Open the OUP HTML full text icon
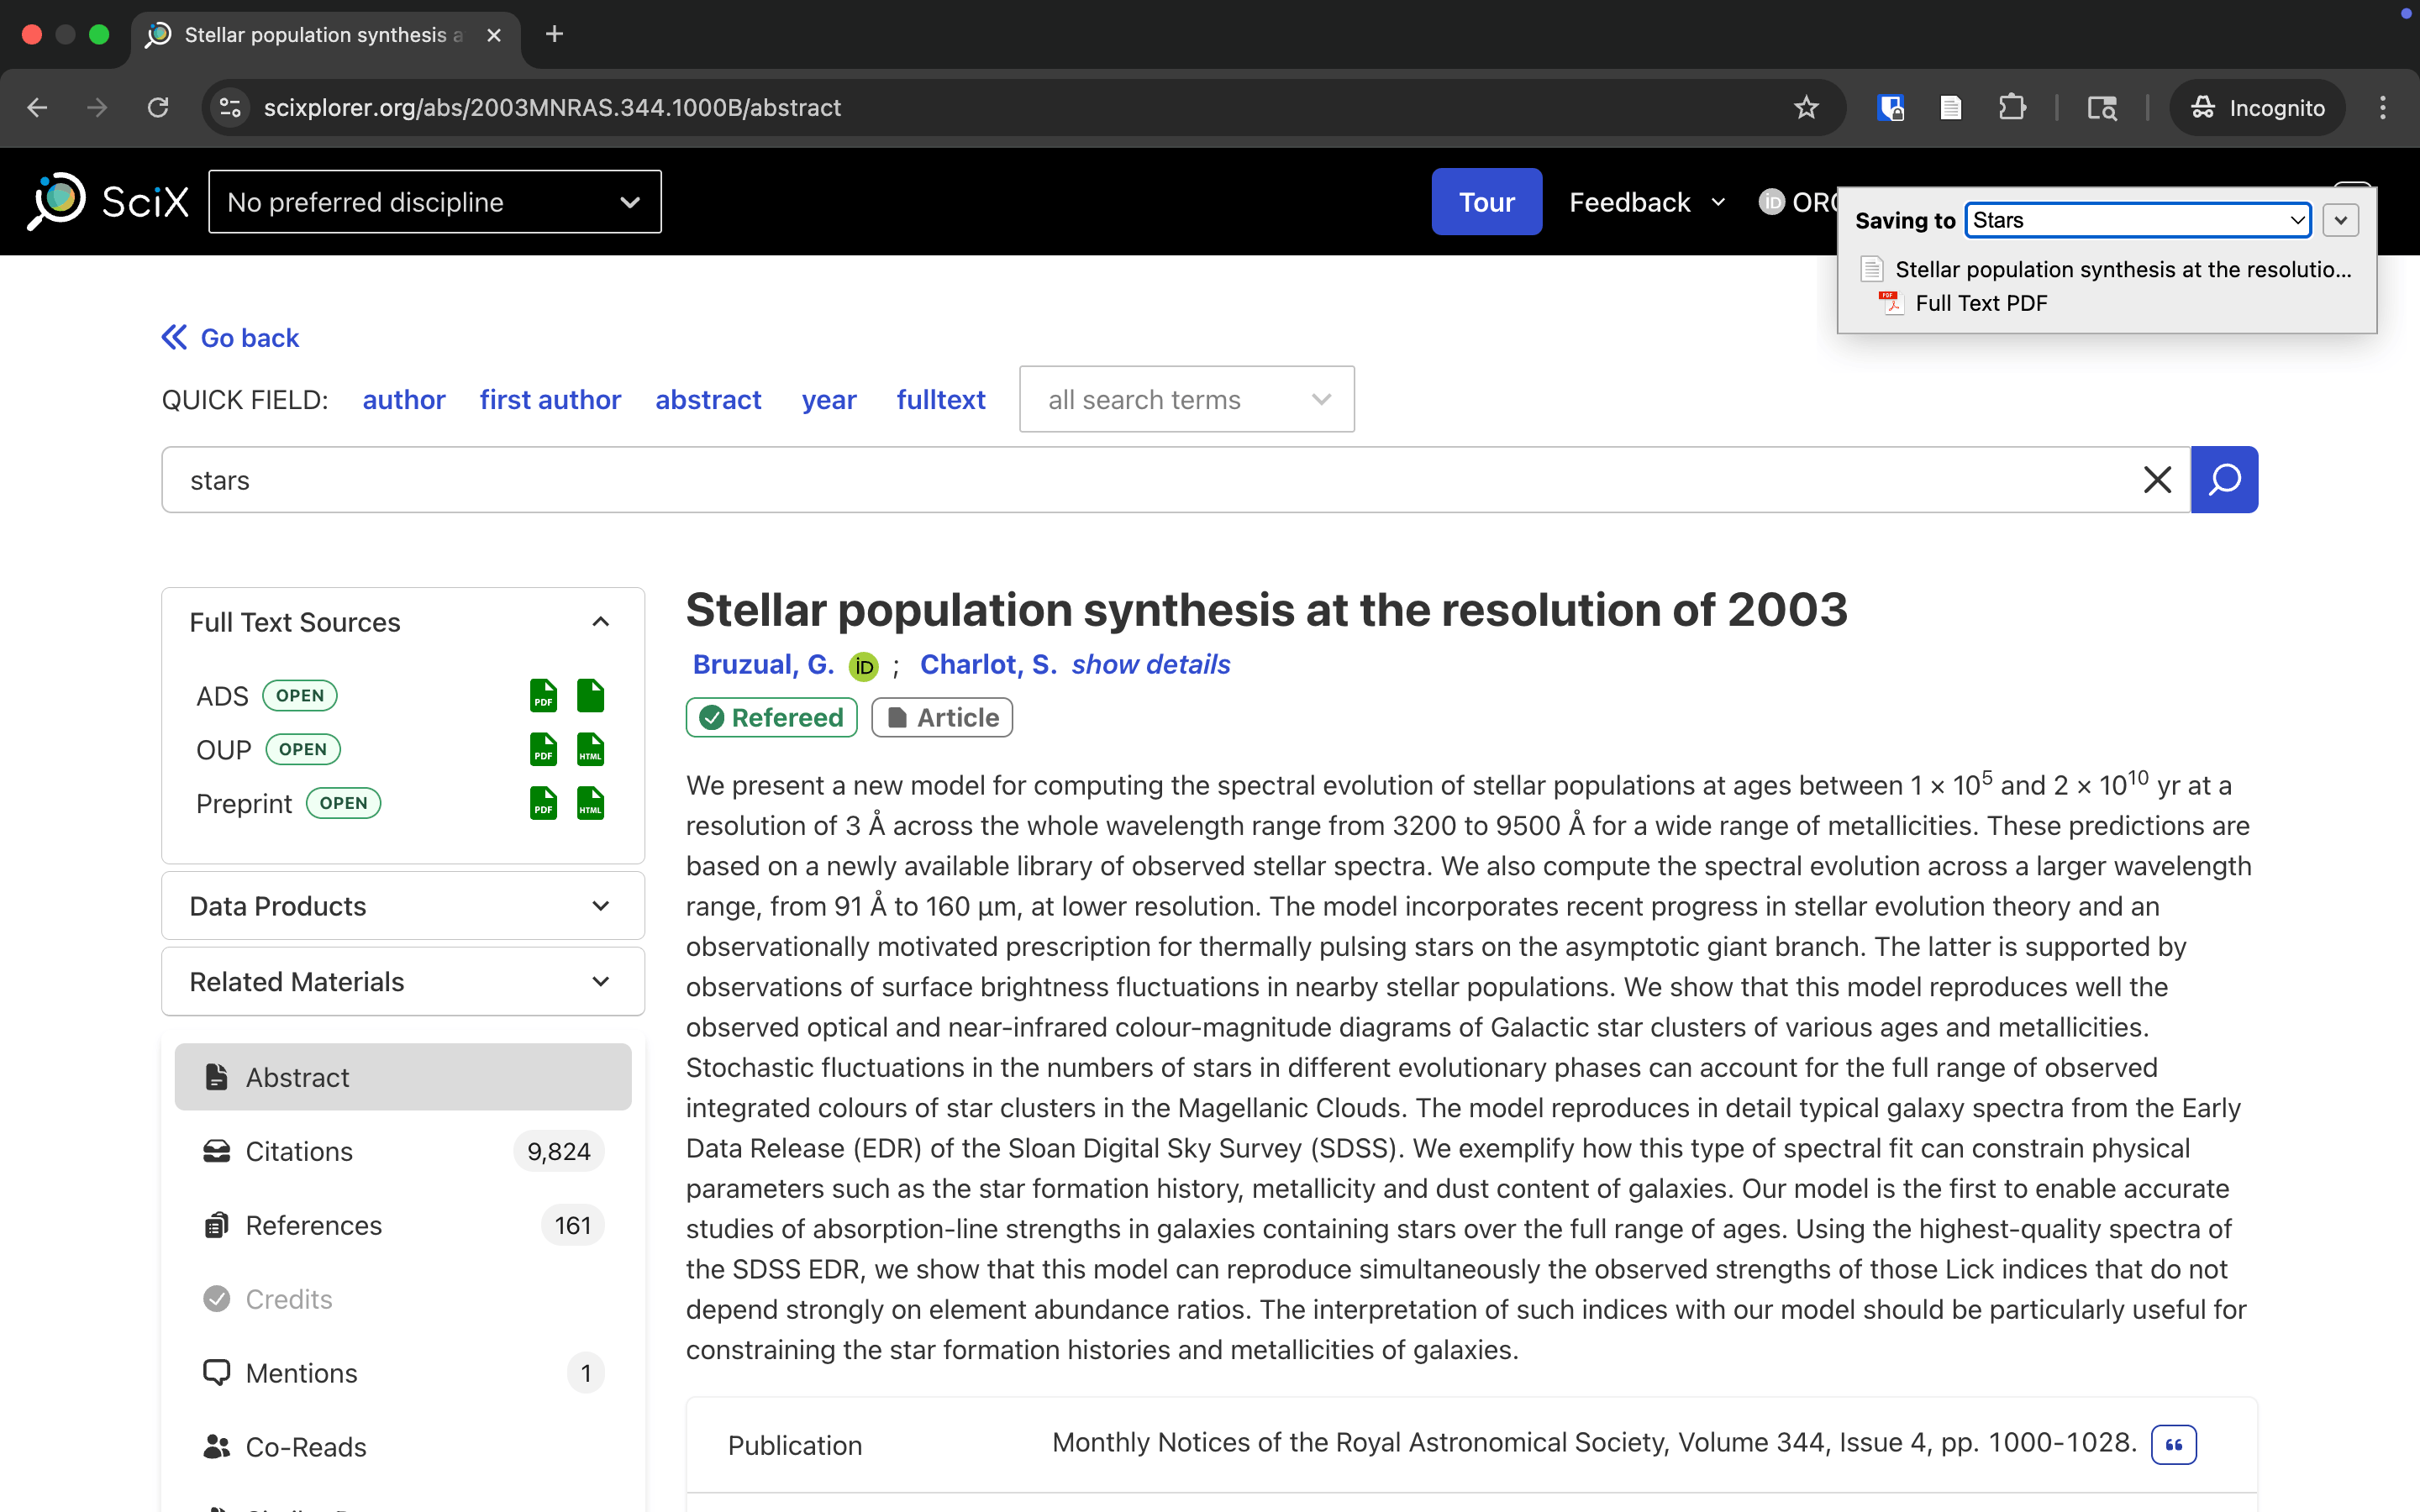Image resolution: width=2420 pixels, height=1512 pixels. coord(591,749)
